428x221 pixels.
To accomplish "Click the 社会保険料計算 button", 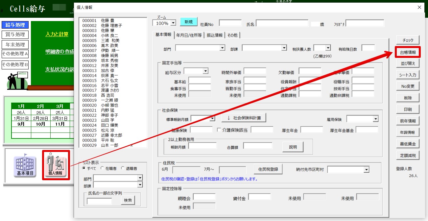I will [244, 118].
